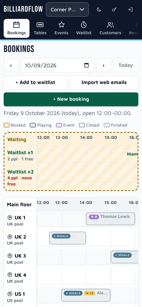
Task: Switch to the Tables tab
Action: tap(40, 28)
